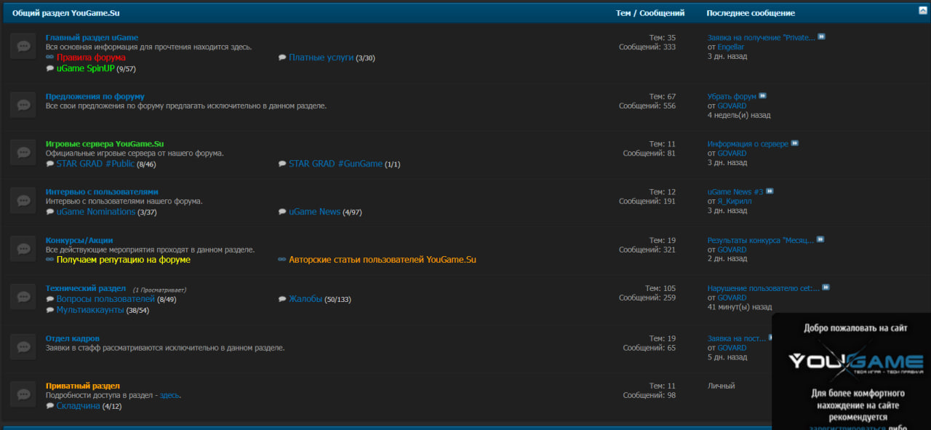Open Приватный раздел section
931x430 pixels.
(x=83, y=386)
